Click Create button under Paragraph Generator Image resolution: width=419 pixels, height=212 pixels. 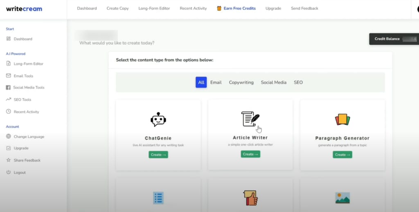[342, 155]
